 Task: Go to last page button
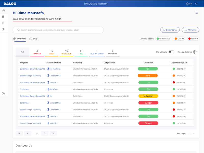(53, 133)
